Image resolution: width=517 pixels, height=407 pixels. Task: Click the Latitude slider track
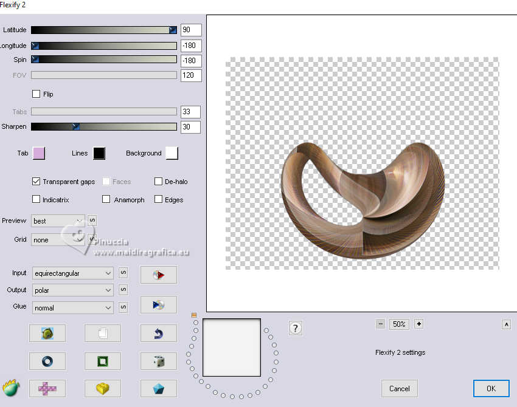(104, 30)
